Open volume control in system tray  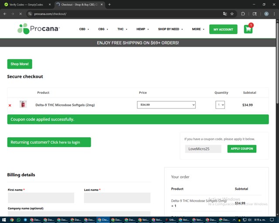click(249, 220)
